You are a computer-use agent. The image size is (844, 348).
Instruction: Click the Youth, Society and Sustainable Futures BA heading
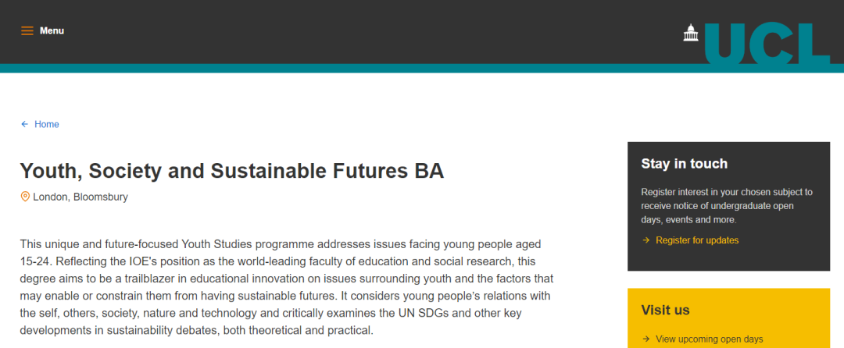[232, 171]
